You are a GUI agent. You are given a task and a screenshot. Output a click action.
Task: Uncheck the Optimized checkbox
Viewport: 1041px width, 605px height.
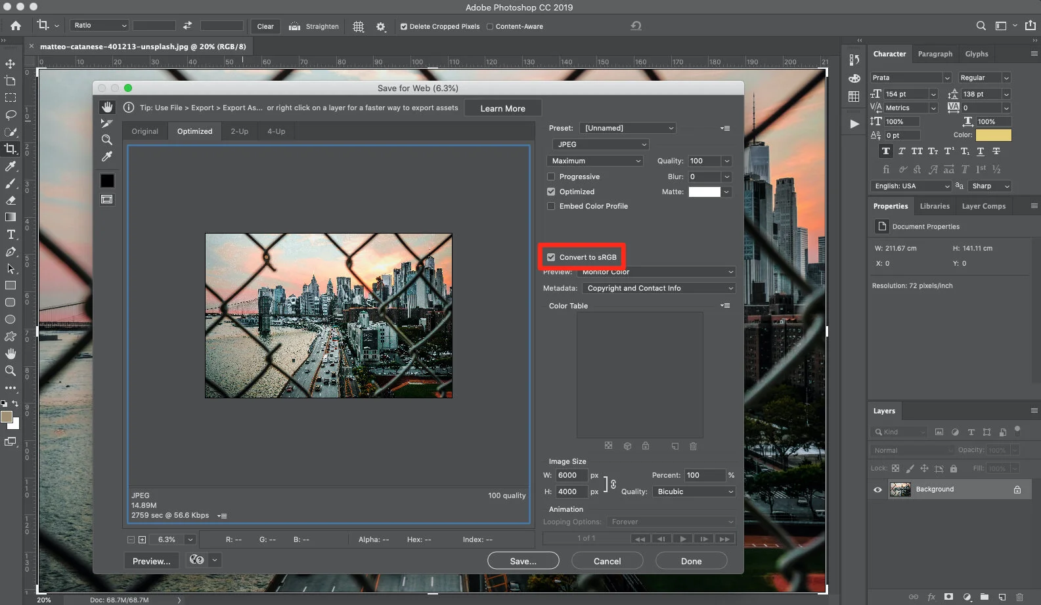[x=551, y=192]
